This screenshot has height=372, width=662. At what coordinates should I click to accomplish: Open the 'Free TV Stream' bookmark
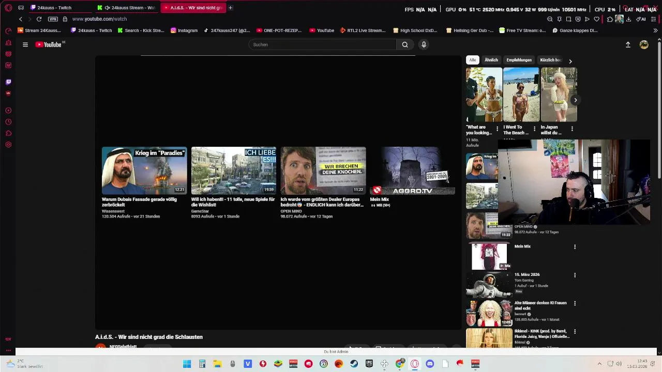tap(522, 30)
